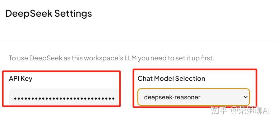Screen dimensions: 277x122
Task: Click the chevron arrow in the model dropdown
Action: pyautogui.click(x=245, y=97)
